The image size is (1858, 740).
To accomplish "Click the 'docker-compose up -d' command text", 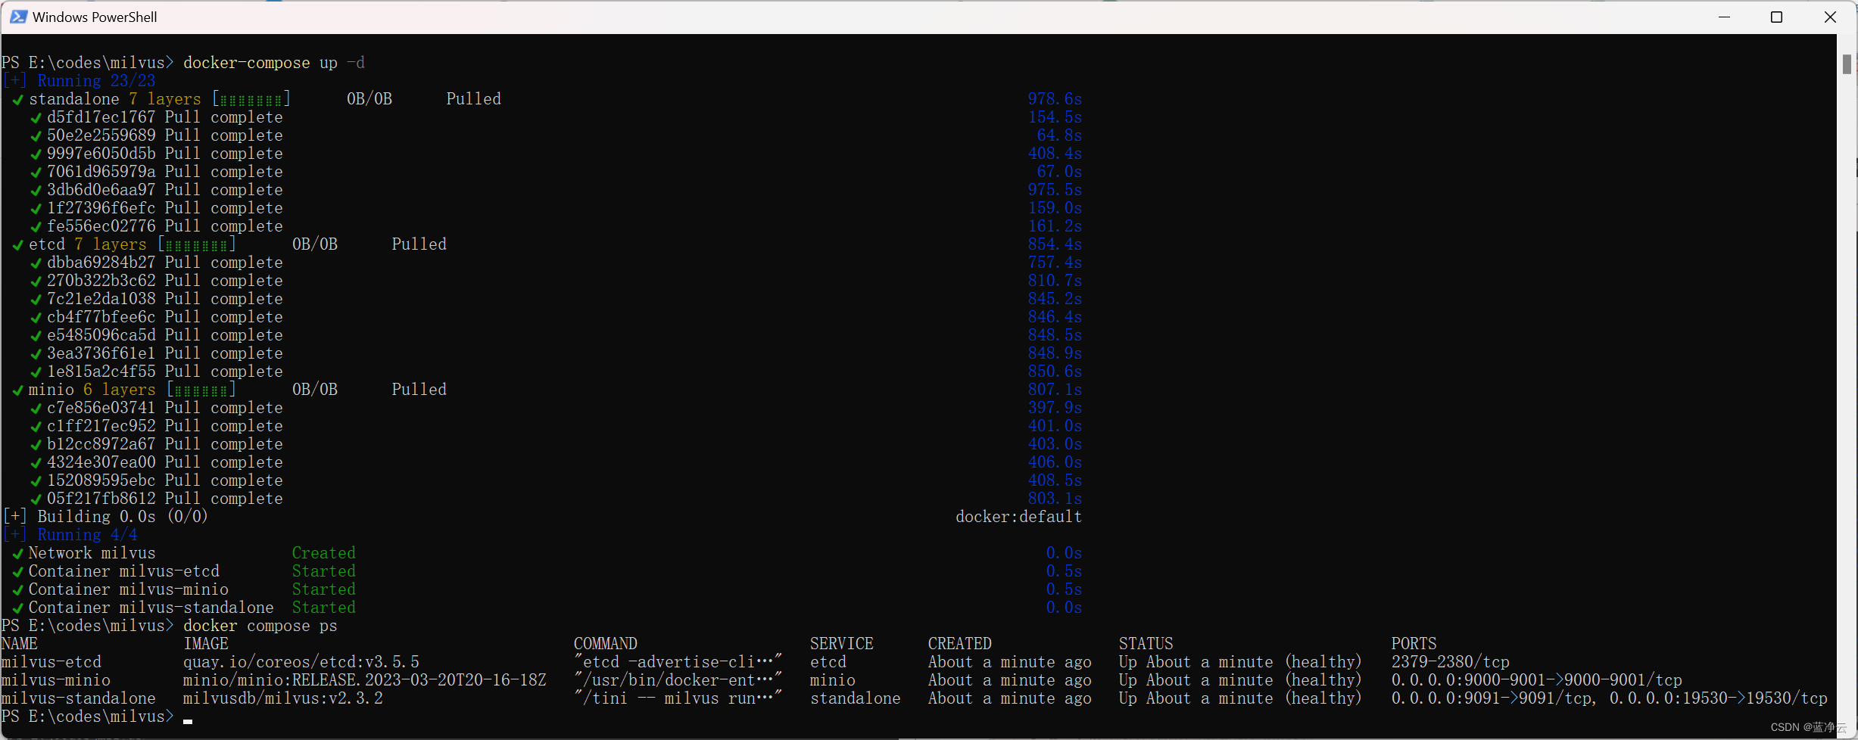I will pos(274,63).
